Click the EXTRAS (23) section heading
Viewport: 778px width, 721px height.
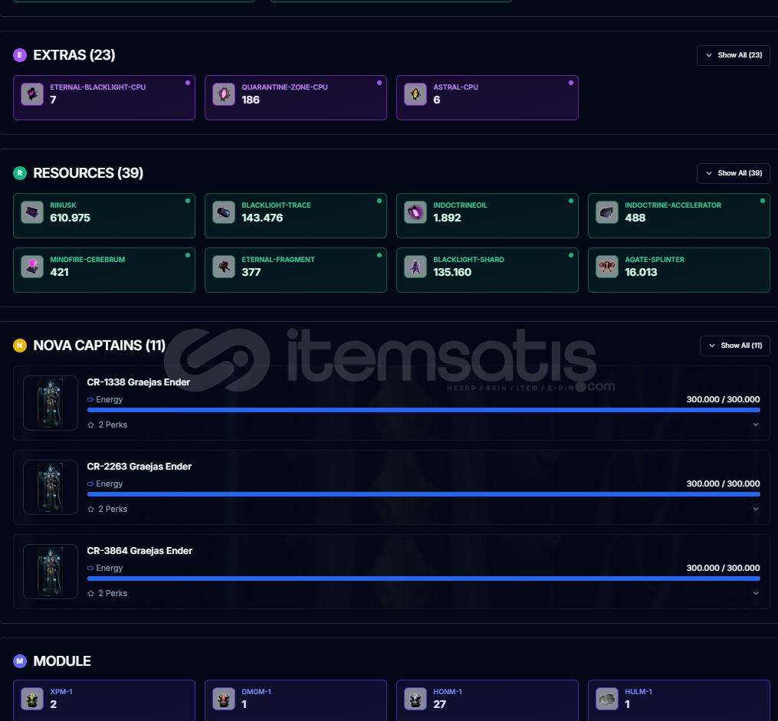click(74, 55)
